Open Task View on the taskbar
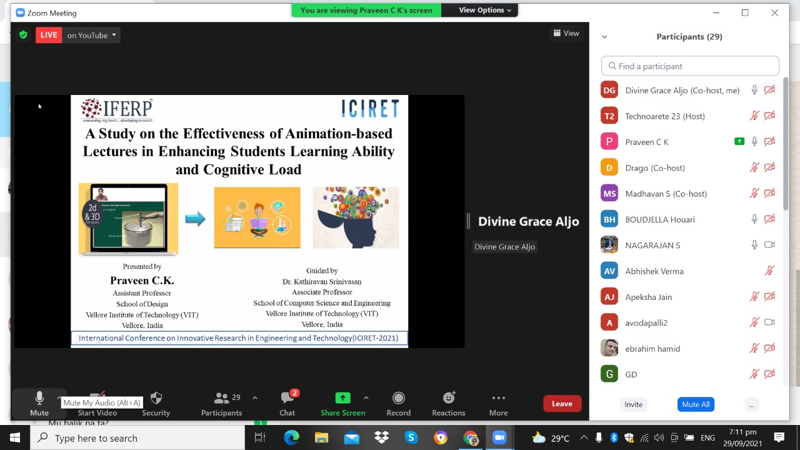The image size is (800, 450). (x=261, y=437)
